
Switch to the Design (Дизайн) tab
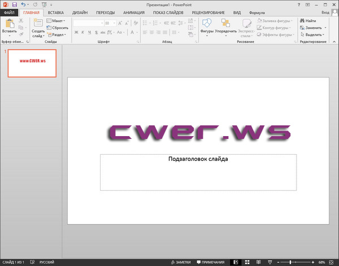coord(80,11)
